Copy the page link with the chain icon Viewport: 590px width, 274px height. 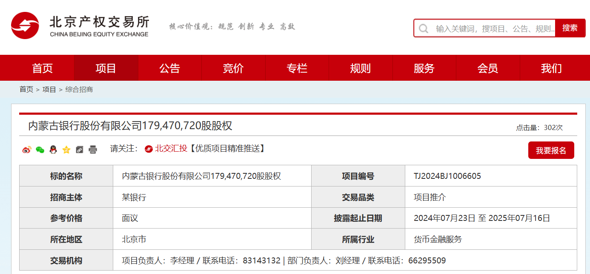[x=80, y=150]
